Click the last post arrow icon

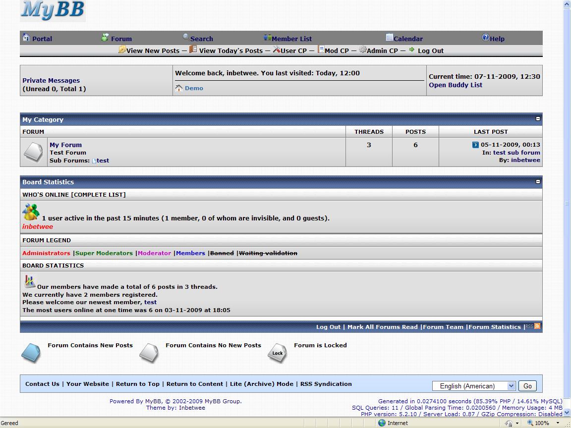[475, 145]
